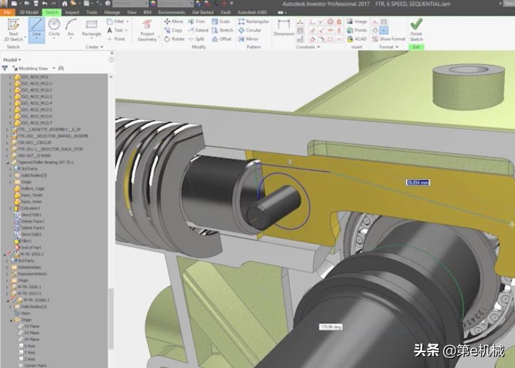
Task: Click the Copy tool in Modify
Action: (173, 30)
